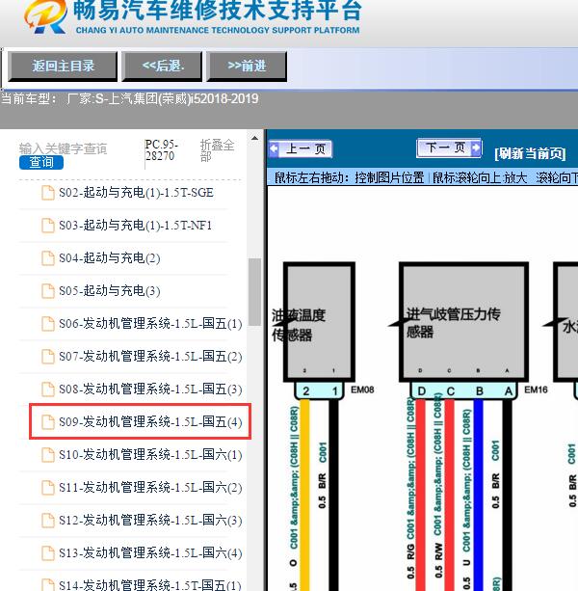
Task: Select S09-发动机管理系统-1.5L-国五(4)
Action: [150, 421]
